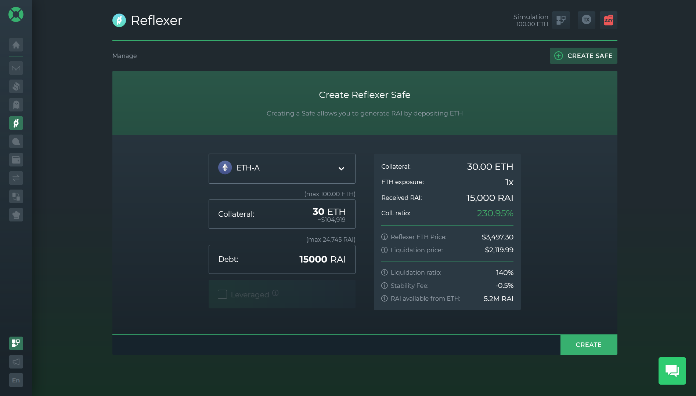Open the Compound protocol sidebar icon
The width and height of the screenshot is (696, 396).
click(x=16, y=87)
